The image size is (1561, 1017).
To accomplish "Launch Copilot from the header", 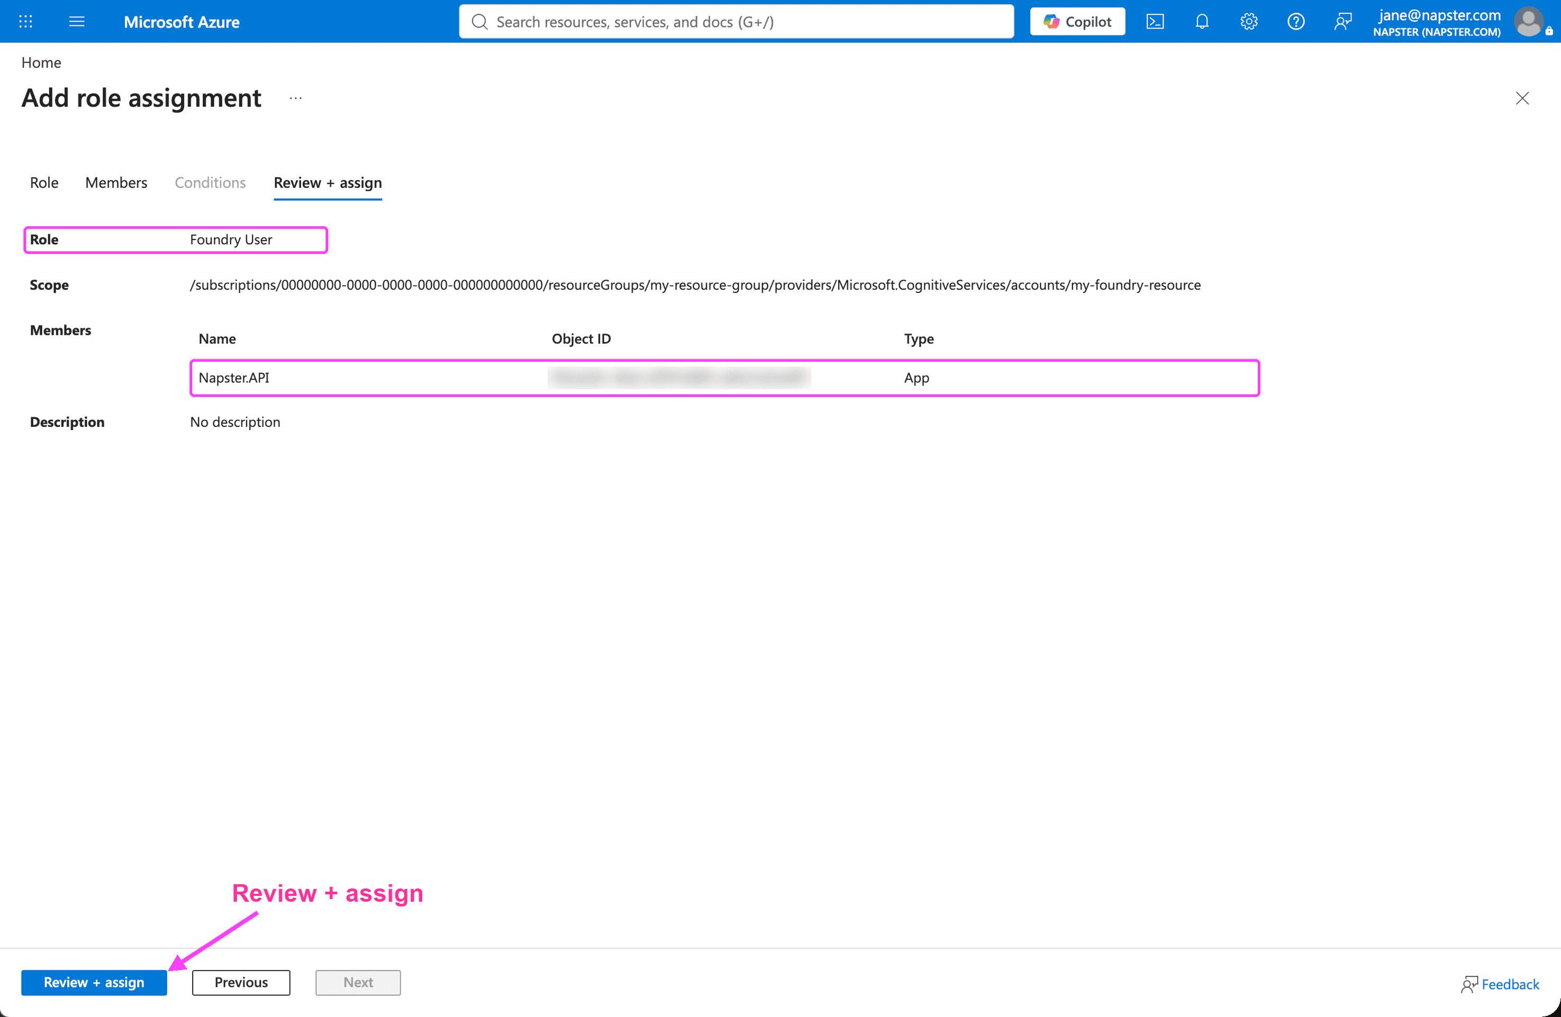I will pyautogui.click(x=1077, y=22).
